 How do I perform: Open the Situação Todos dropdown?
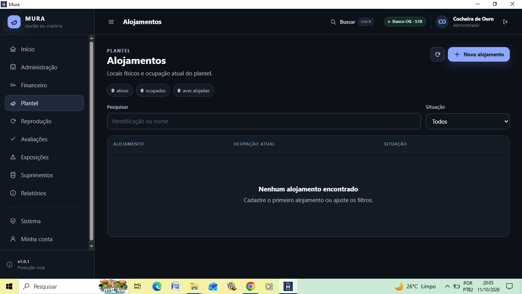point(468,121)
